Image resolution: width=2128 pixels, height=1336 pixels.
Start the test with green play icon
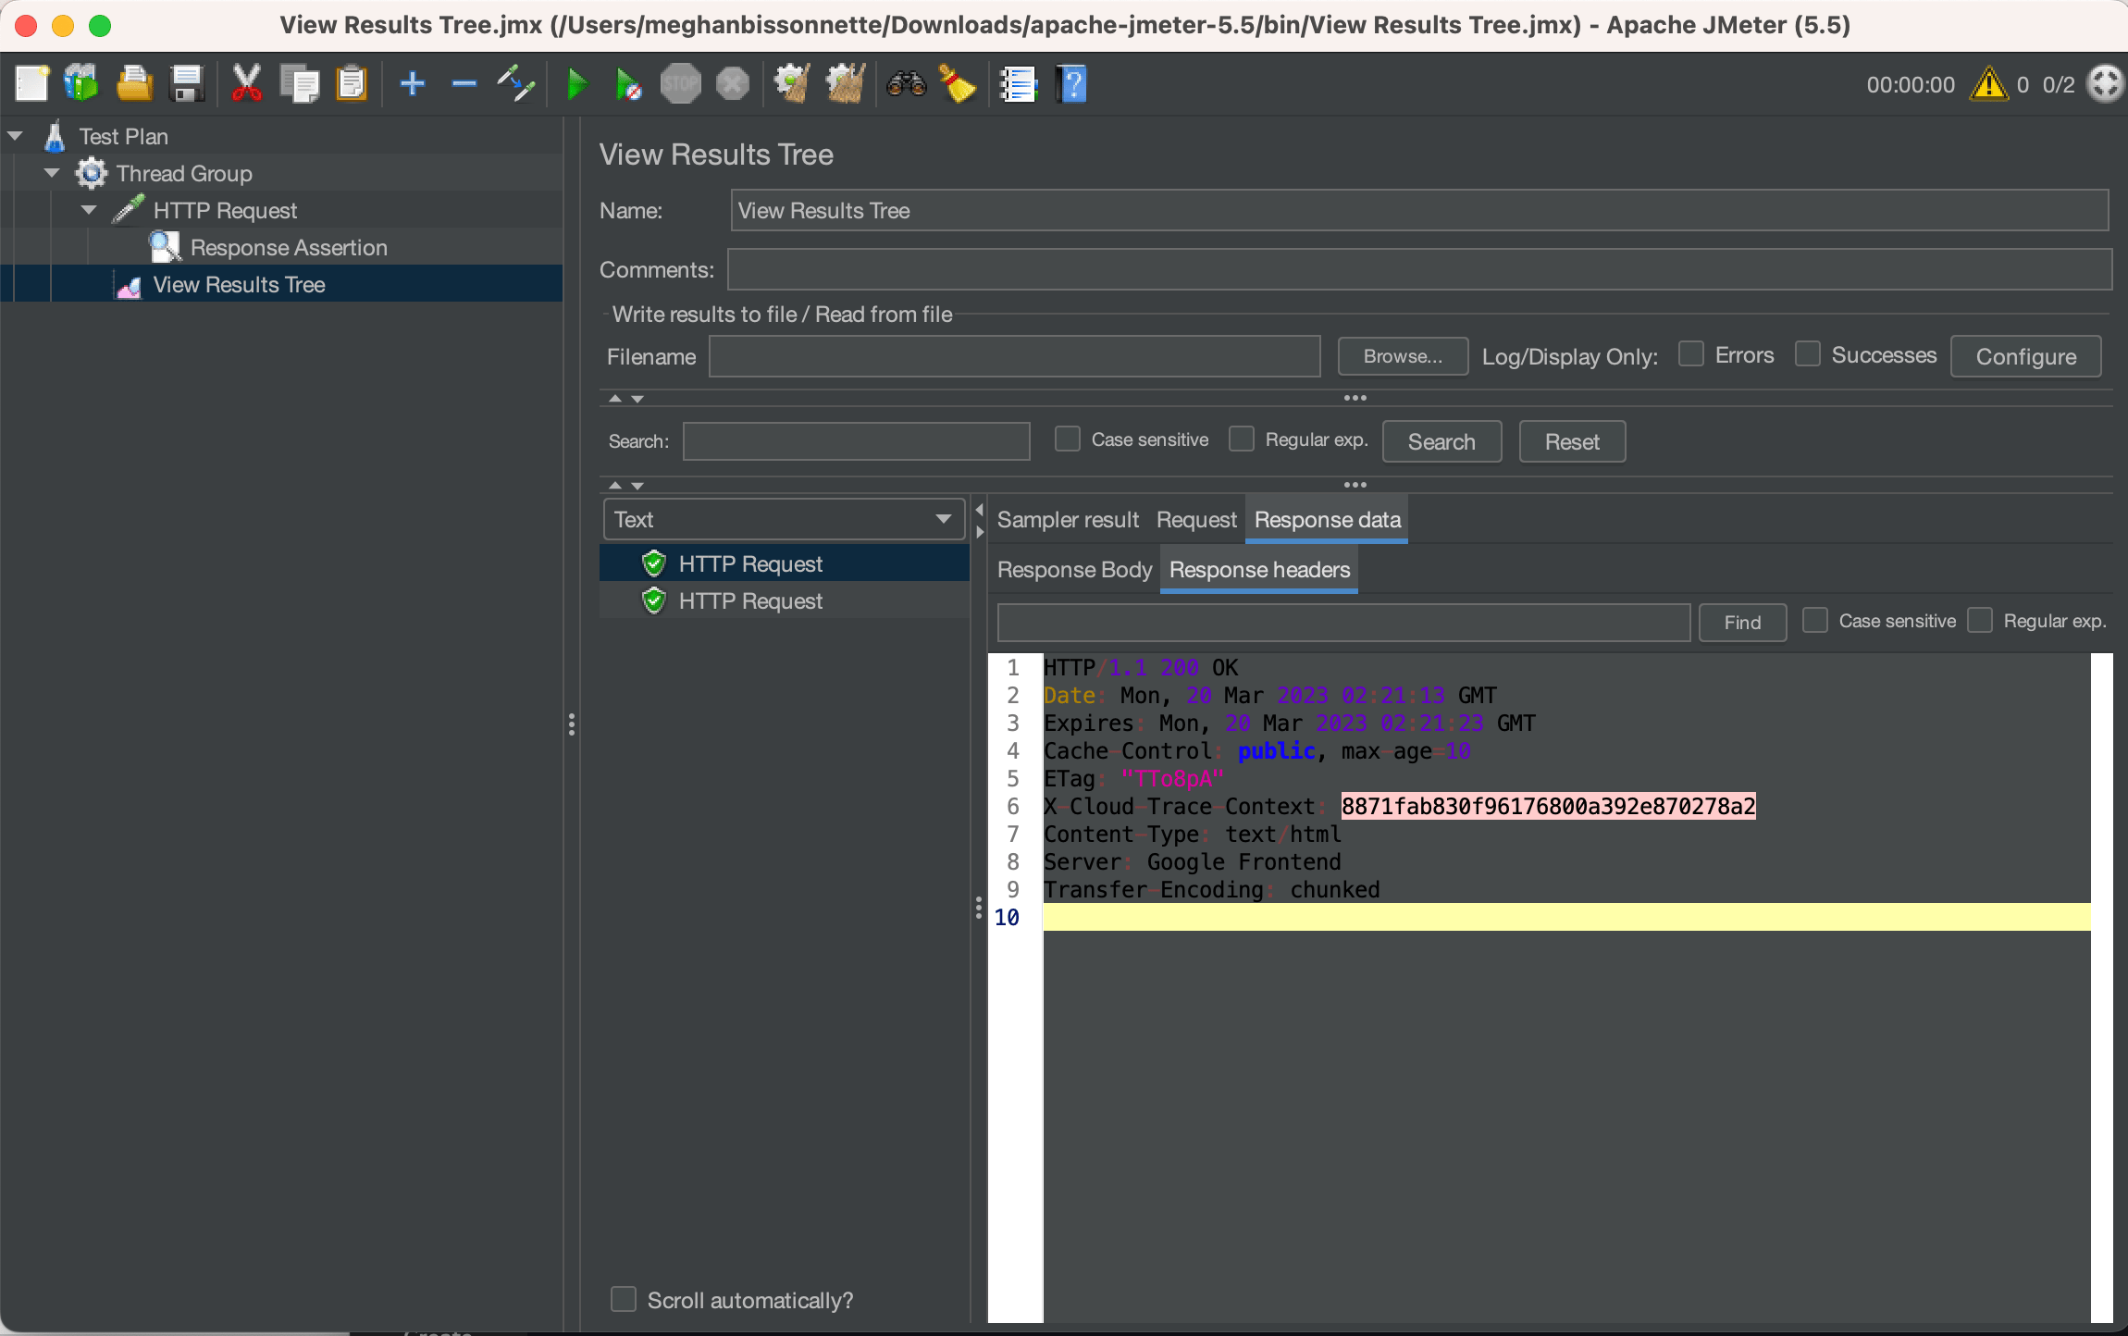576,84
